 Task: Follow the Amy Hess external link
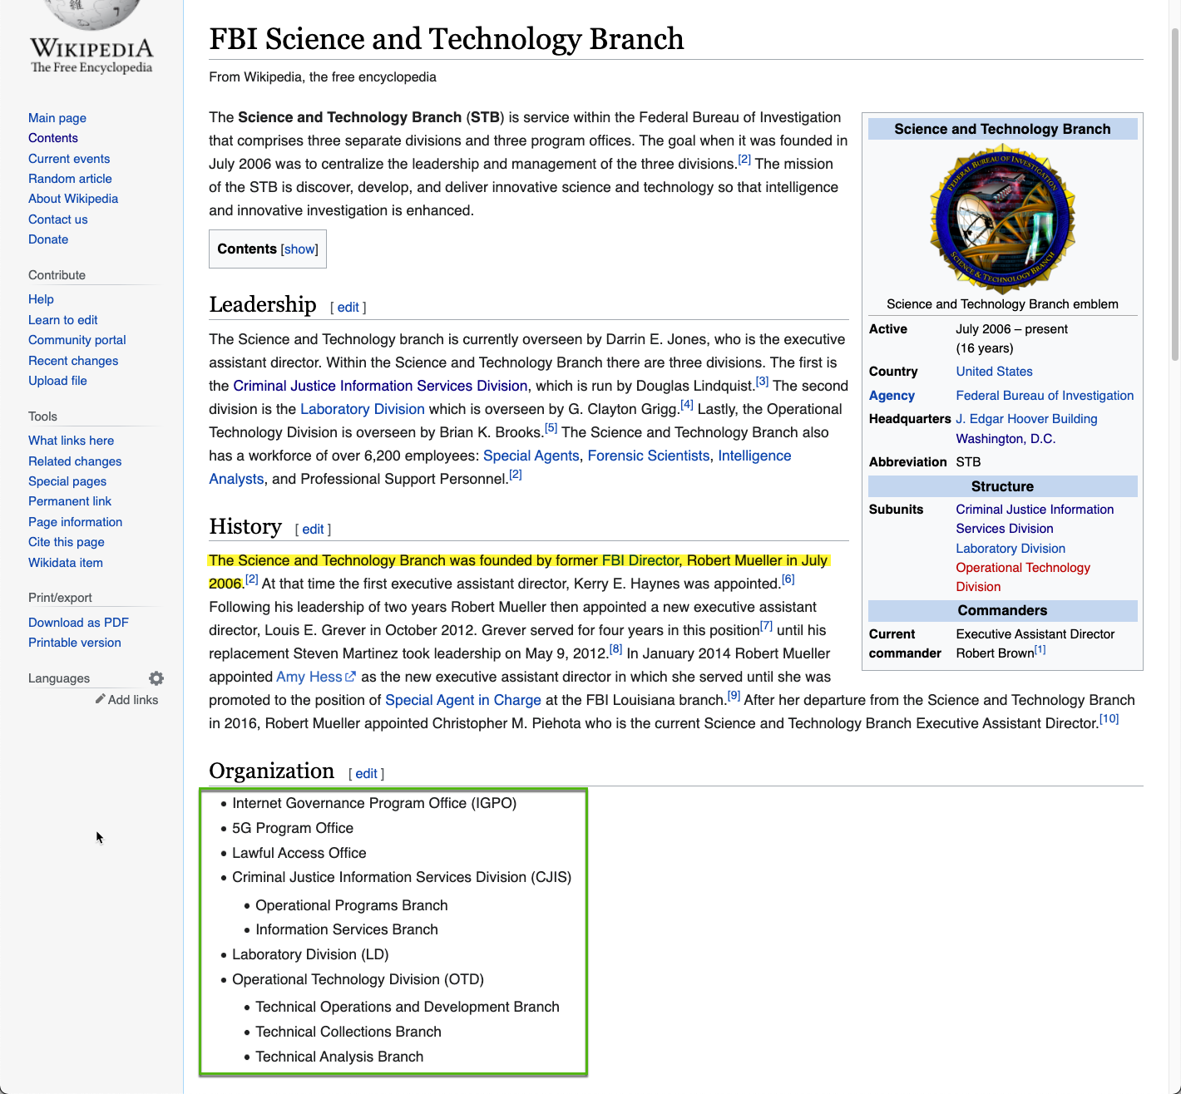309,677
